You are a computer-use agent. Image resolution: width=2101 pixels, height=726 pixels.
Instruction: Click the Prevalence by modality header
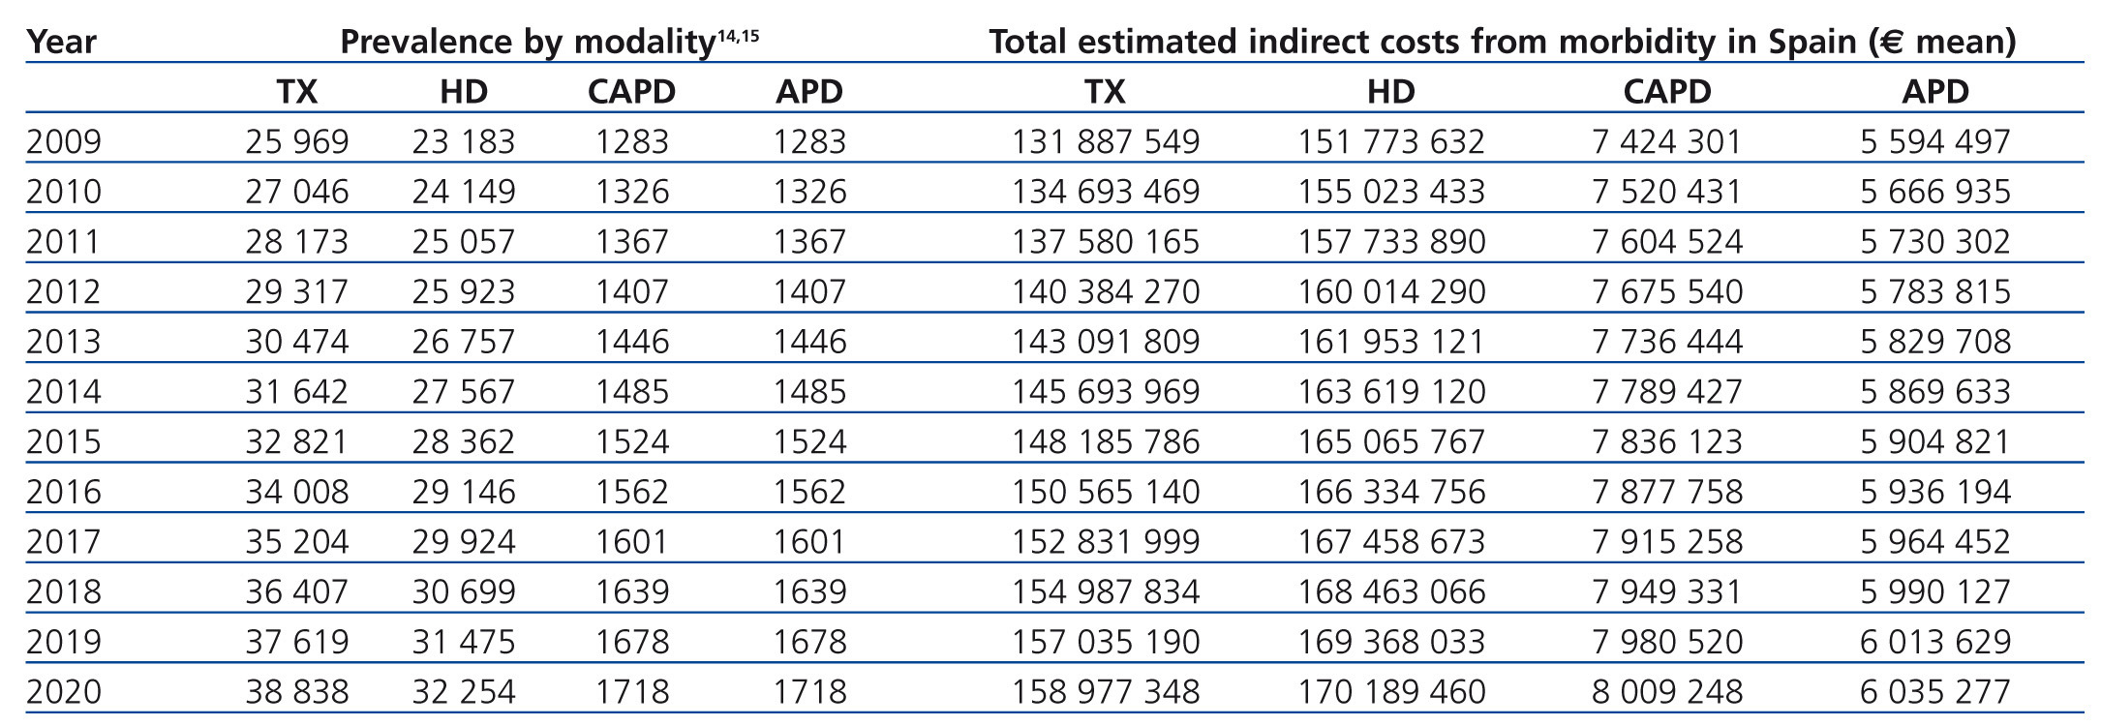528,42
